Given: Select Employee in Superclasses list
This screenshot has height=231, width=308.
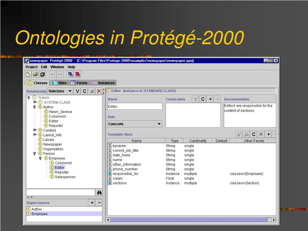Looking at the screenshot, I should [64, 214].
